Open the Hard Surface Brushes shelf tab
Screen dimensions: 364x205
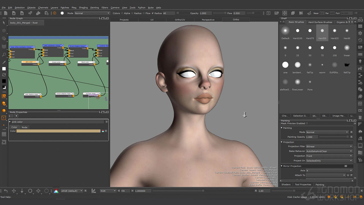(320, 22)
